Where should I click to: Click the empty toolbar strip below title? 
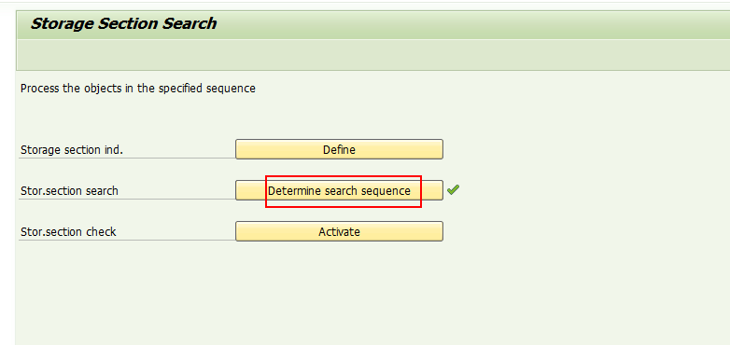(x=372, y=55)
